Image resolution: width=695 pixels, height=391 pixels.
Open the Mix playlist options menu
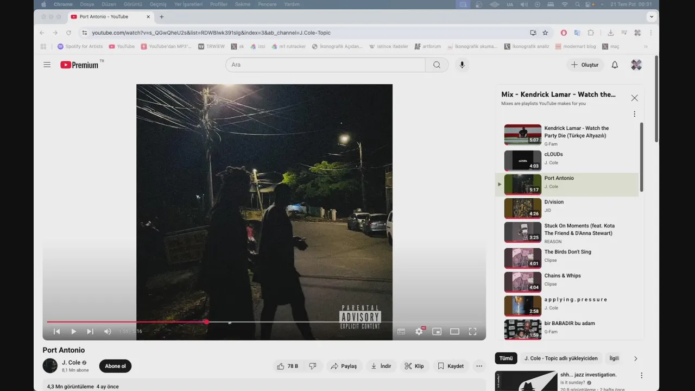pyautogui.click(x=634, y=114)
